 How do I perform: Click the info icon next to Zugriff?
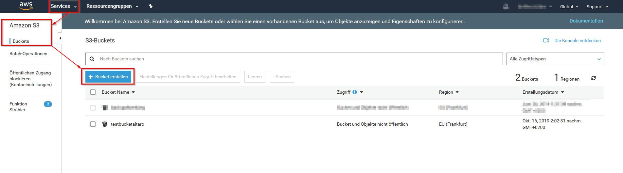click(355, 92)
